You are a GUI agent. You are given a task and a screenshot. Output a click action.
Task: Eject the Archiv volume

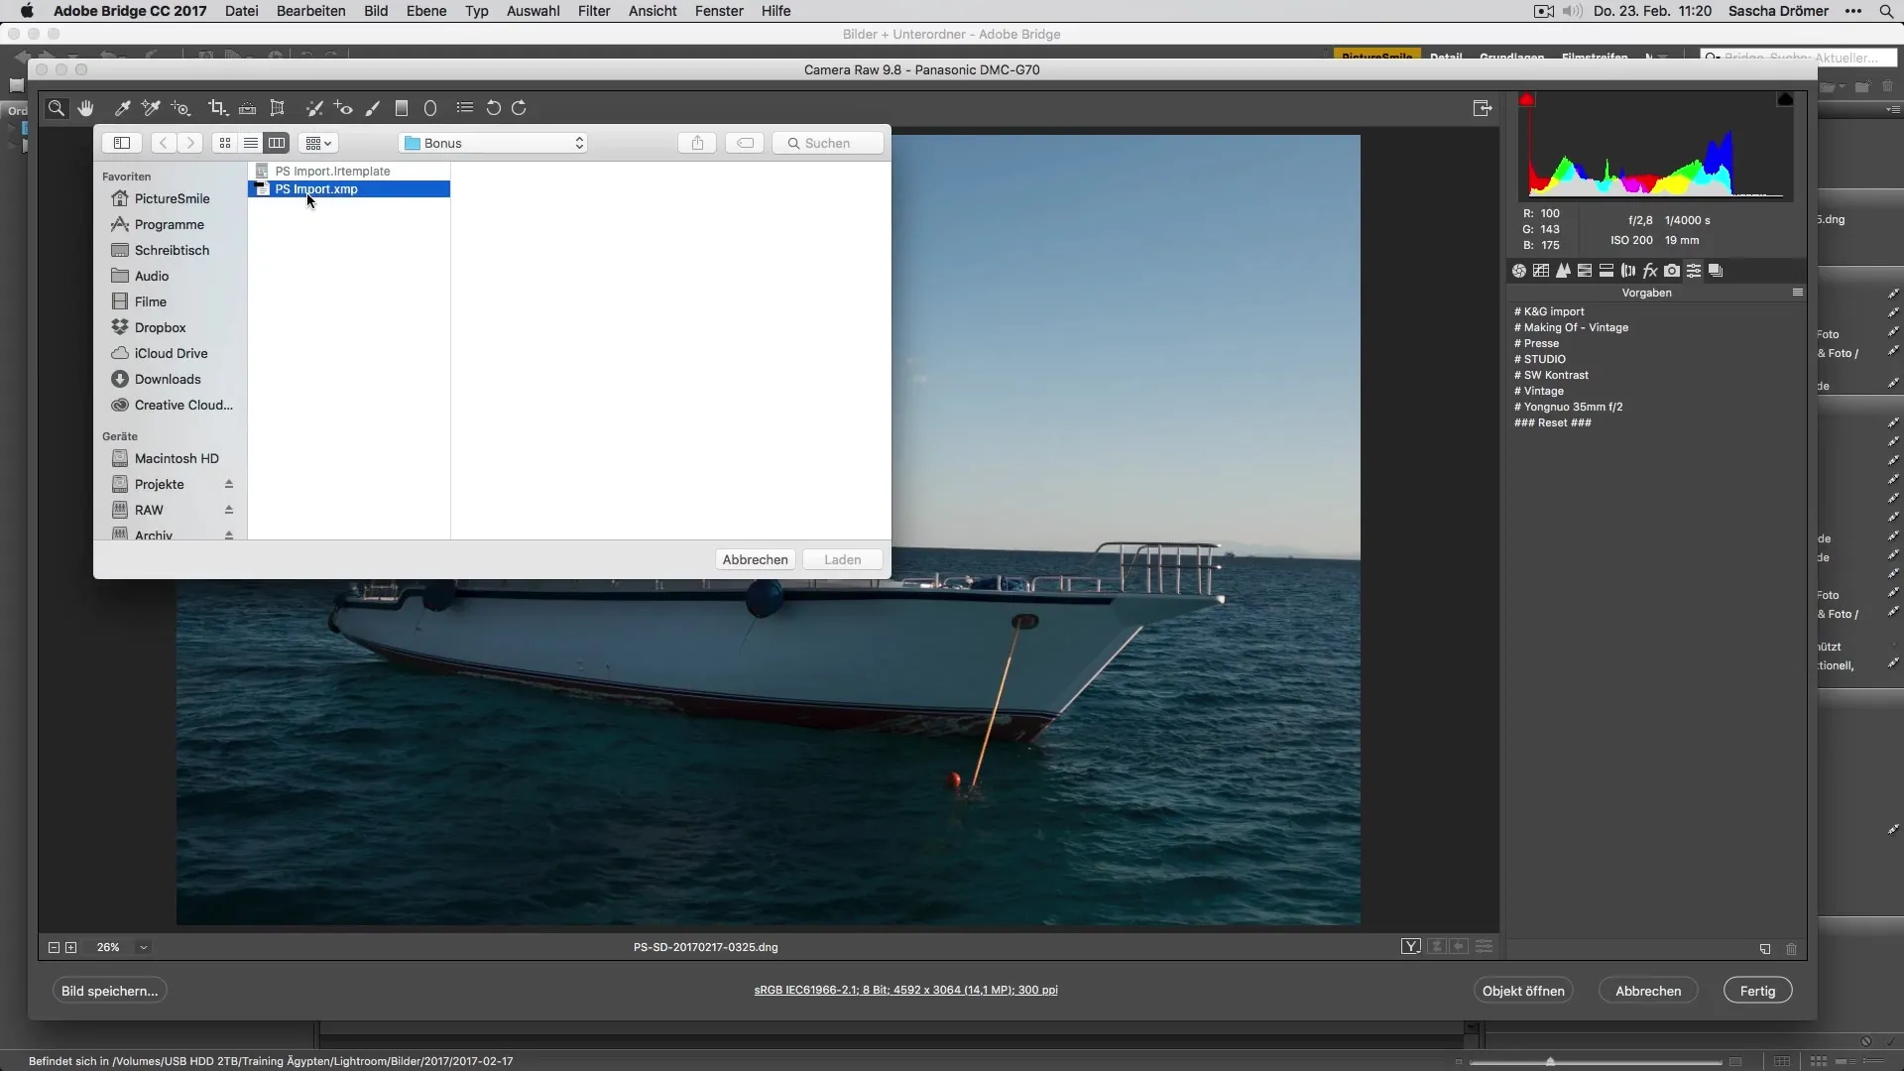[x=228, y=535]
